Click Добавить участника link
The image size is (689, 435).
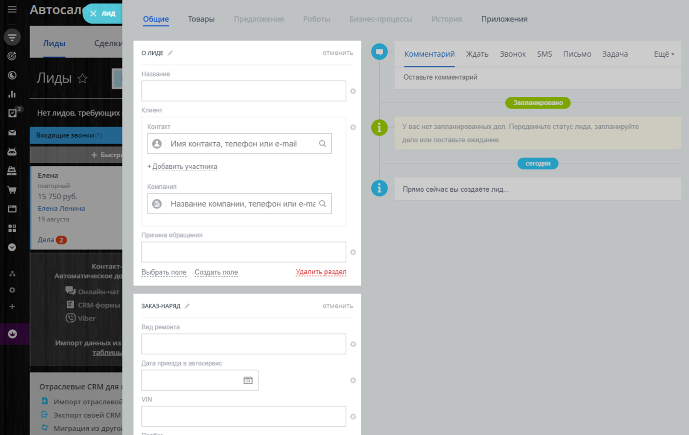point(184,167)
